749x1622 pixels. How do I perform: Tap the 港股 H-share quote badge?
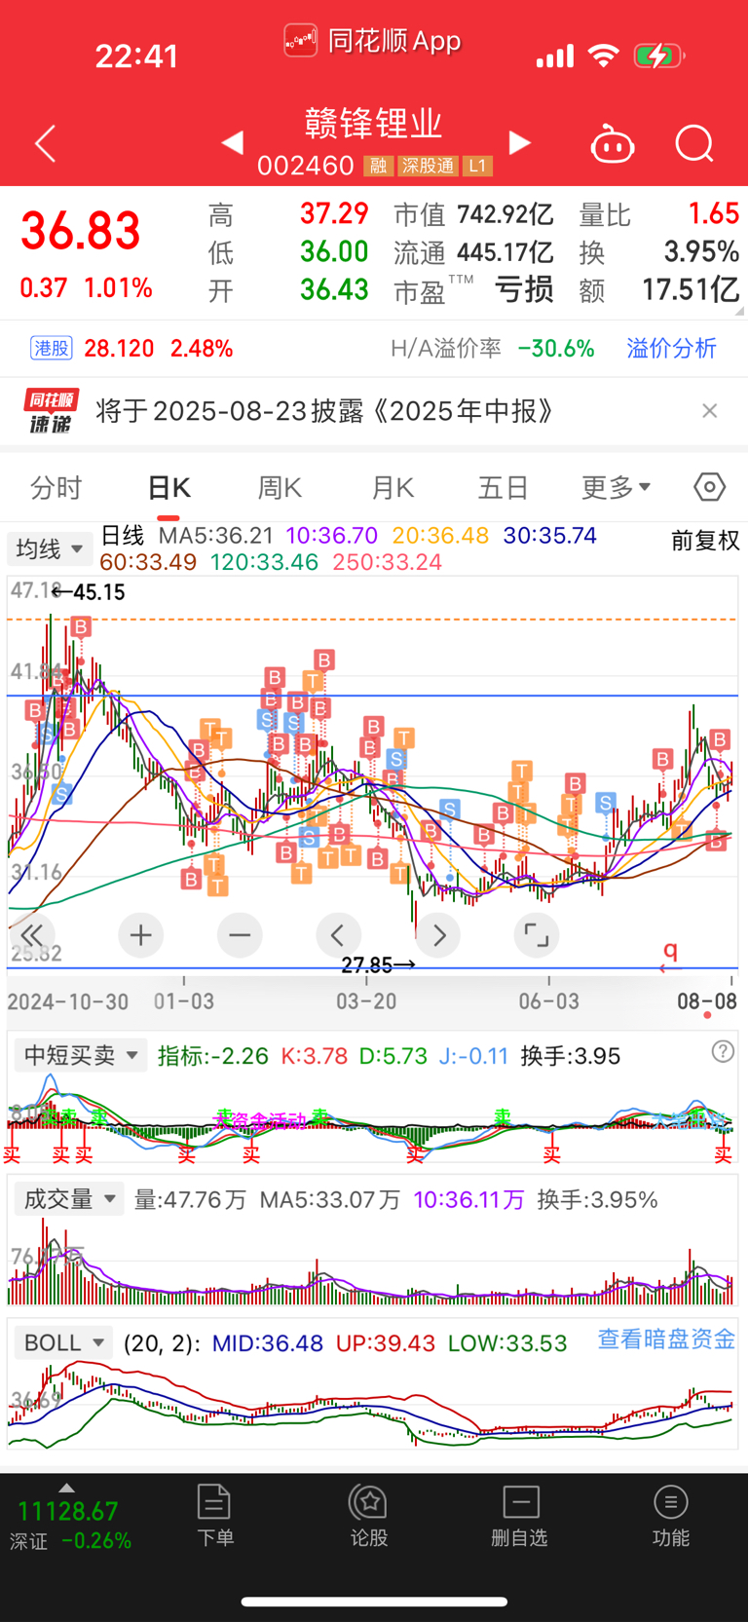pyautogui.click(x=52, y=348)
